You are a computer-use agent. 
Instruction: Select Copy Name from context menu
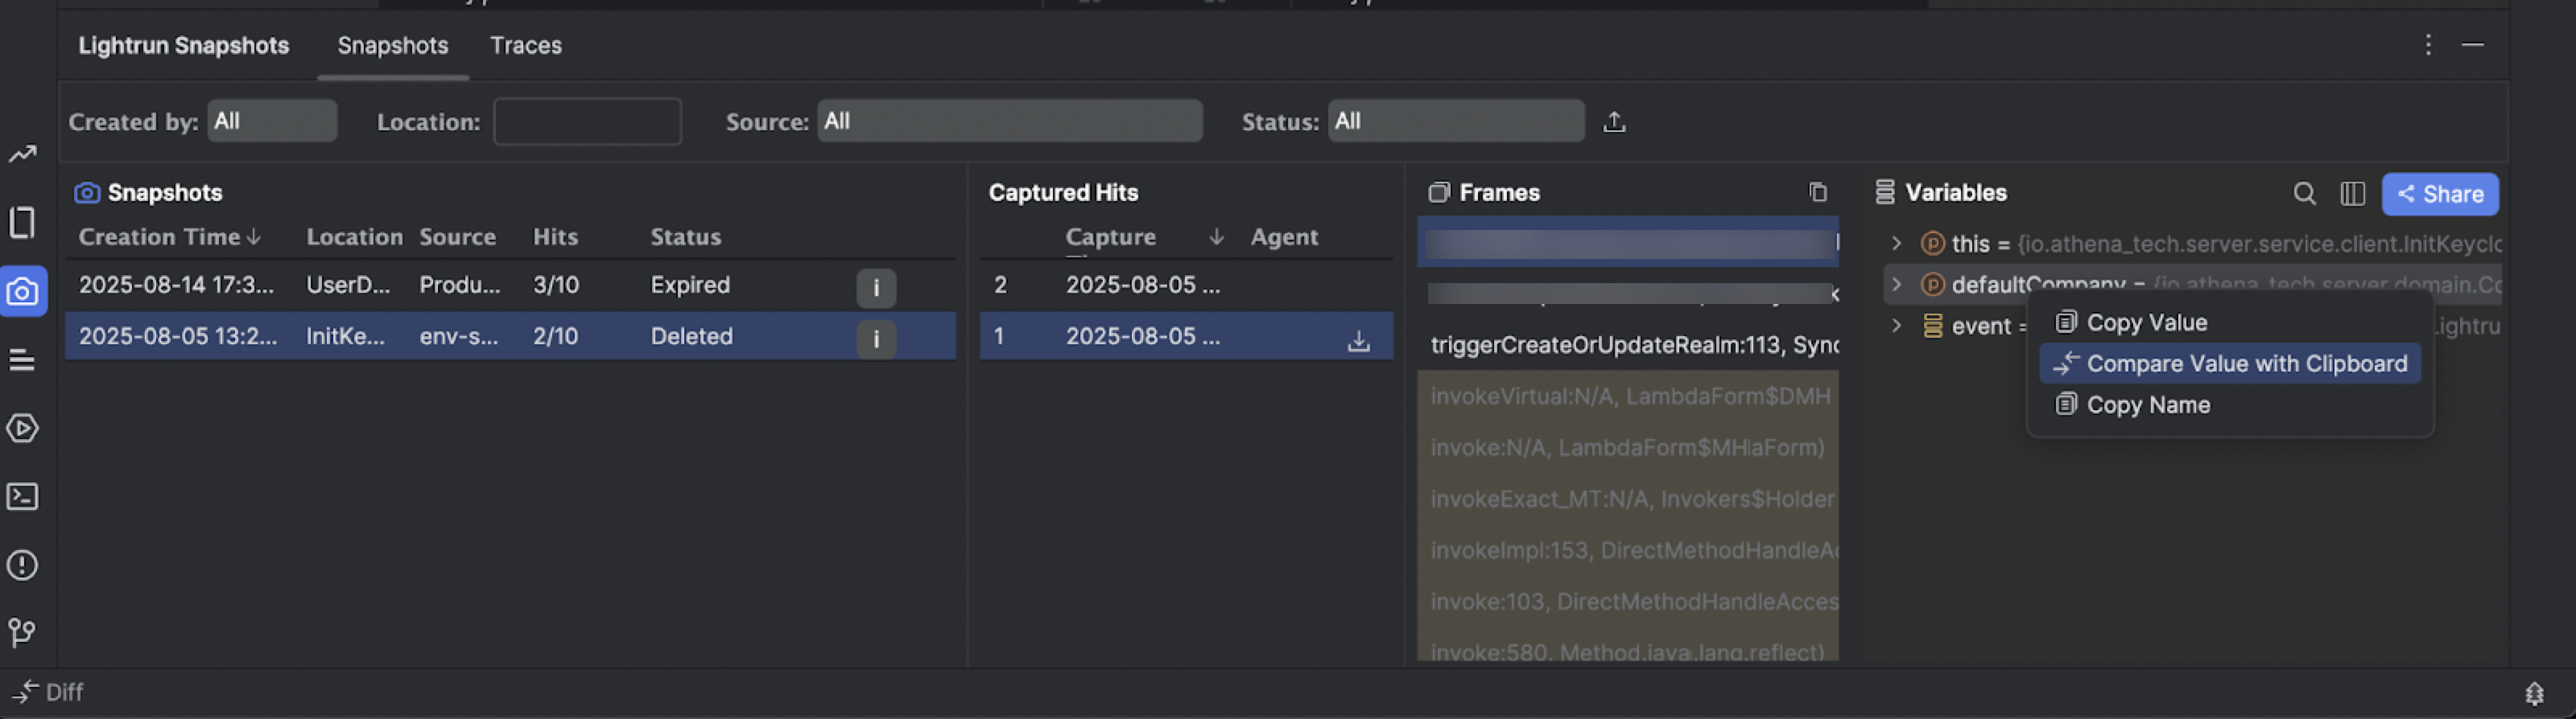2147,405
